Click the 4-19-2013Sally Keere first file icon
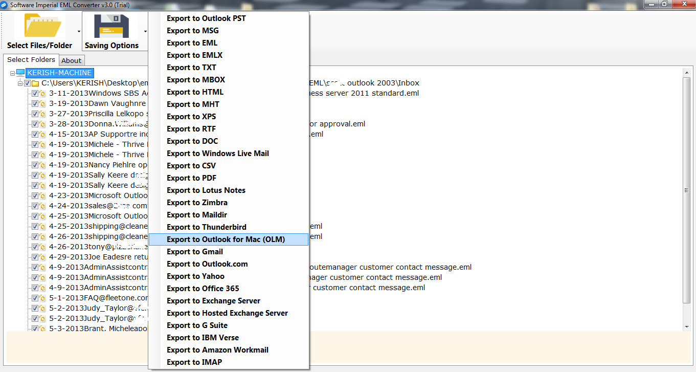Image resolution: width=696 pixels, height=372 pixels. pyautogui.click(x=43, y=175)
